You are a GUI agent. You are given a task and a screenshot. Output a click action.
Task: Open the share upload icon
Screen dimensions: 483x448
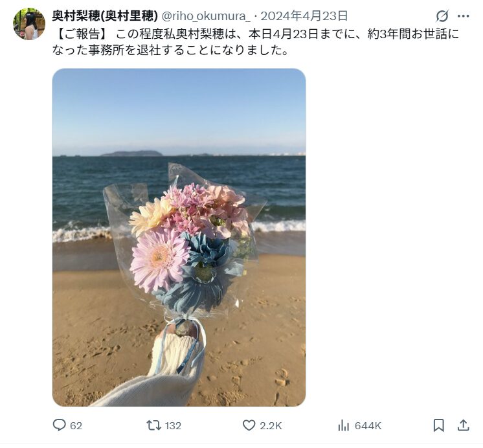pos(464,425)
